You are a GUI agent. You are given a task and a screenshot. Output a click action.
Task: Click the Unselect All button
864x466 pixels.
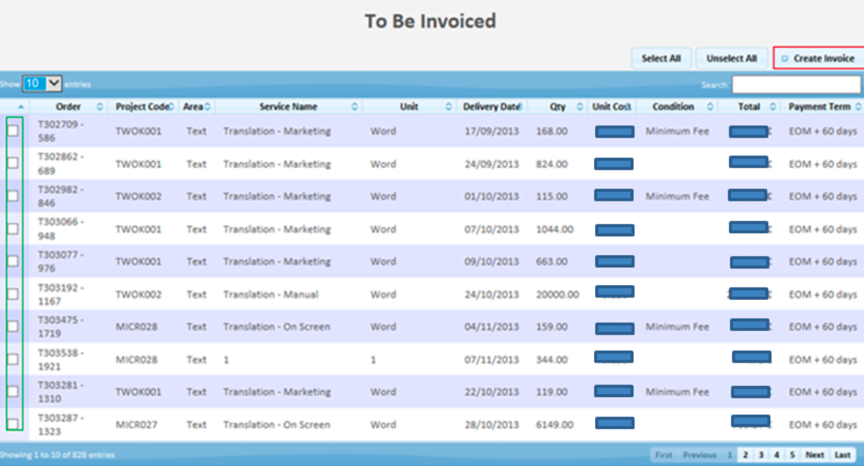point(731,59)
